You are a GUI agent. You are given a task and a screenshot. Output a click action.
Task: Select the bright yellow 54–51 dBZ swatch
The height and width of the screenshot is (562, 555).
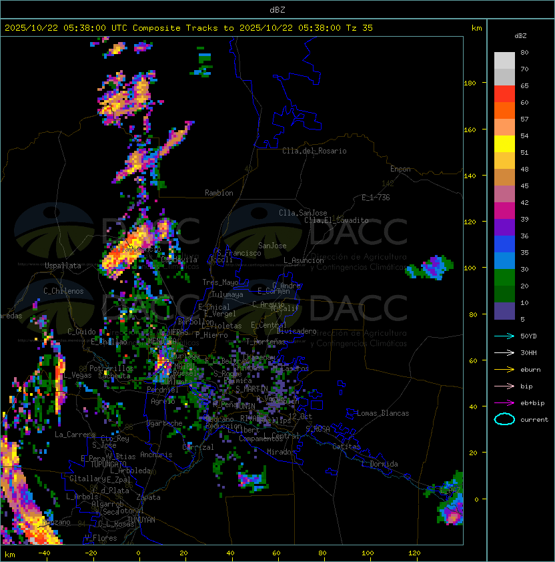click(504, 144)
